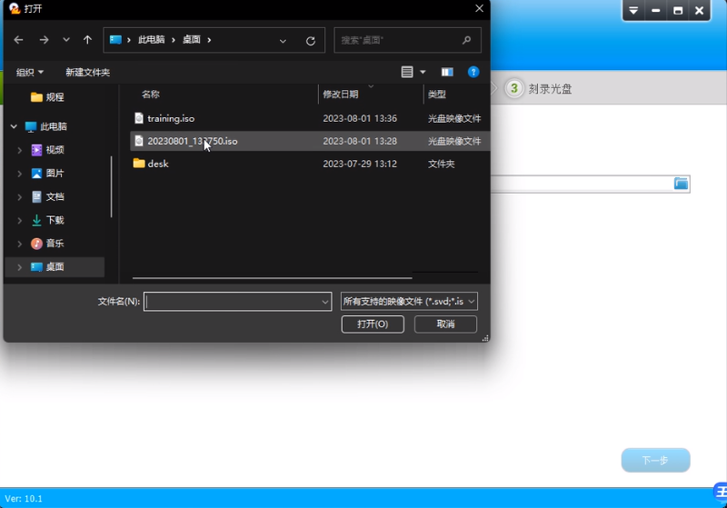
Task: Go back in the Open dialog
Action: (18, 40)
